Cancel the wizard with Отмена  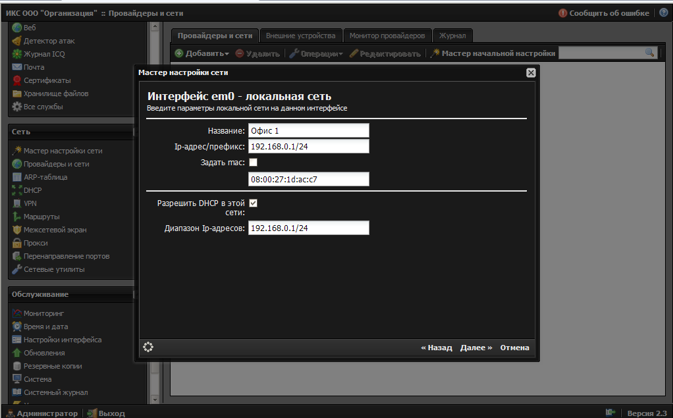tap(514, 348)
